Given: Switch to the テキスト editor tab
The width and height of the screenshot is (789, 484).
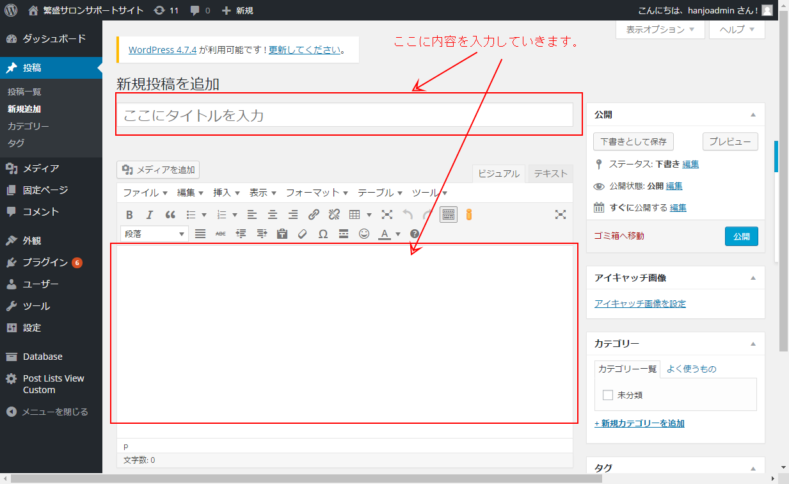Looking at the screenshot, I should coord(550,173).
